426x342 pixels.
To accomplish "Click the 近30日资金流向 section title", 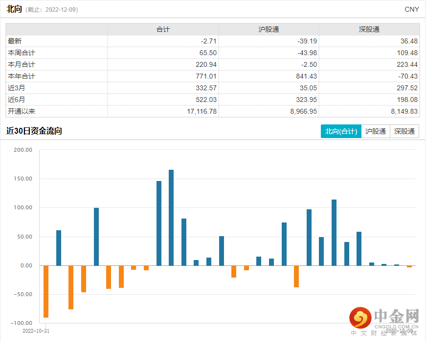I will pyautogui.click(x=34, y=131).
